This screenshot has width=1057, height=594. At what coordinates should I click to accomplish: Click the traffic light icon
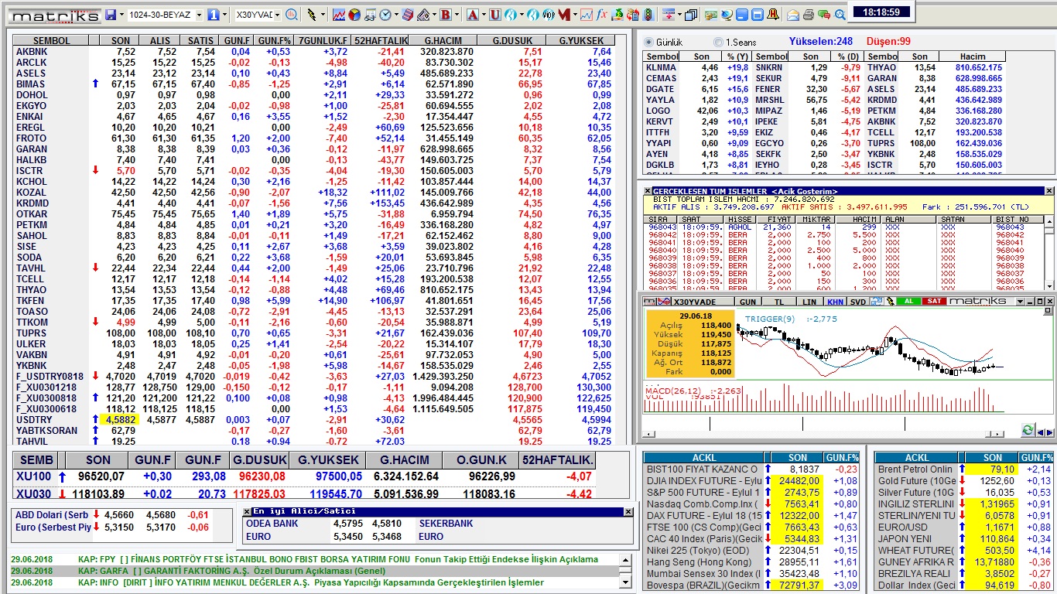tap(649, 15)
